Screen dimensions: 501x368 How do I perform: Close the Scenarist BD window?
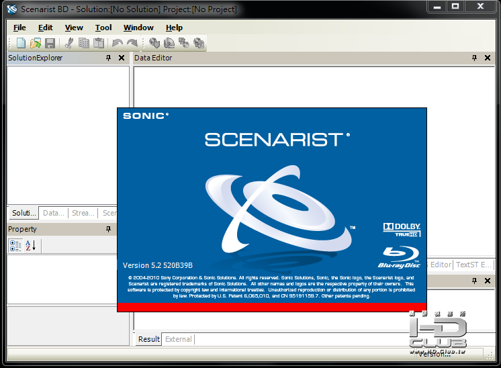(x=480, y=7)
